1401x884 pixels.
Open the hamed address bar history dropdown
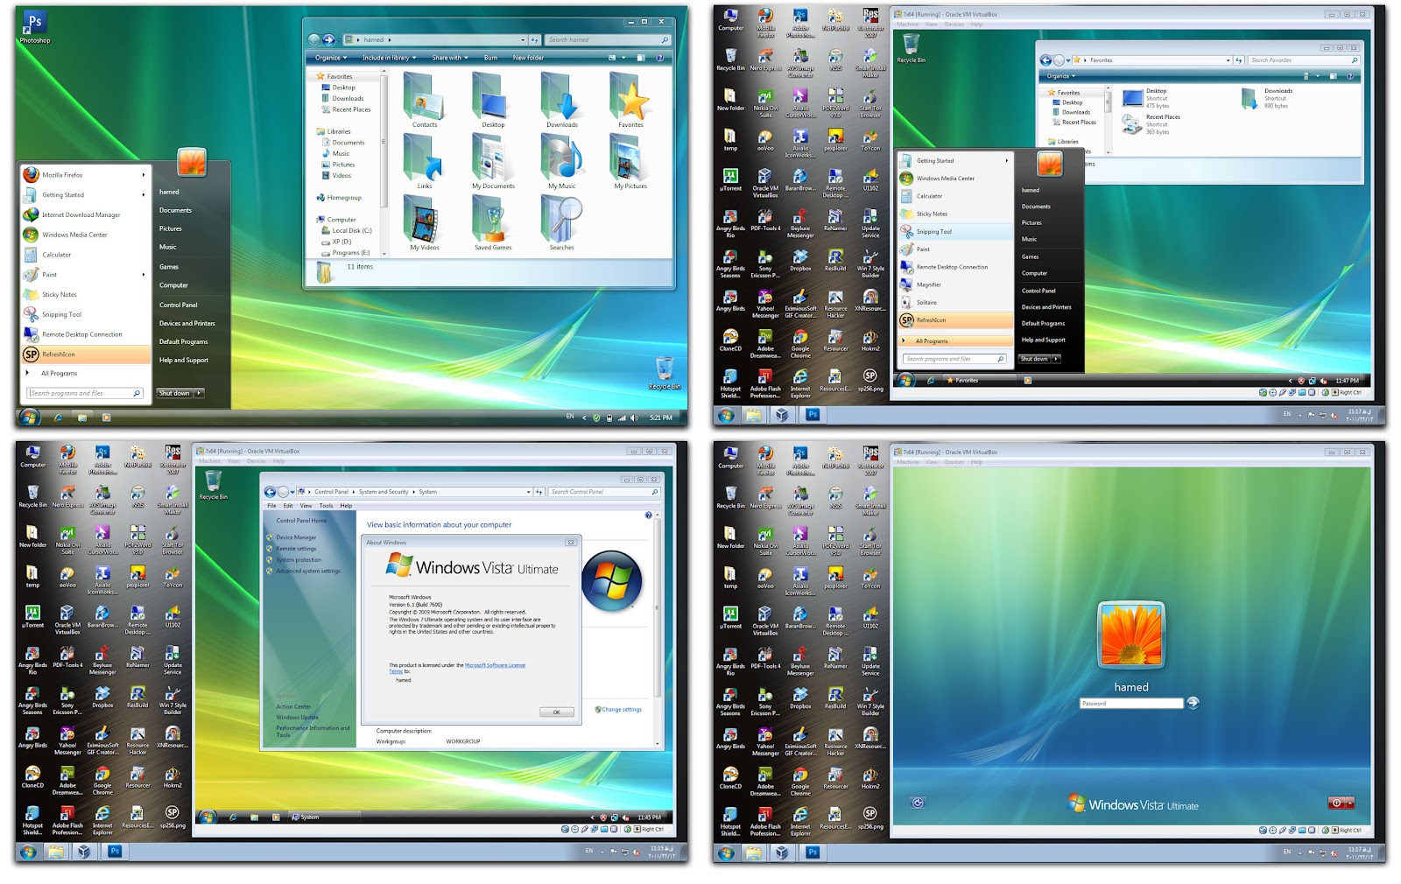click(524, 40)
